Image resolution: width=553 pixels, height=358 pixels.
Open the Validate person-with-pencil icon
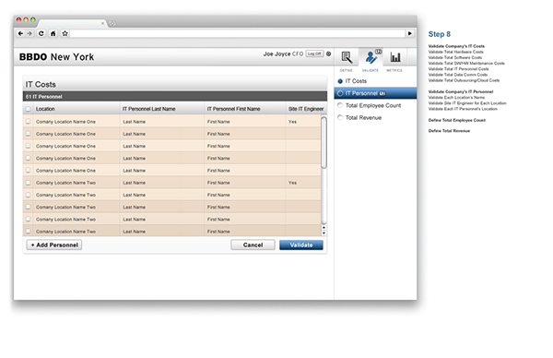click(x=371, y=57)
